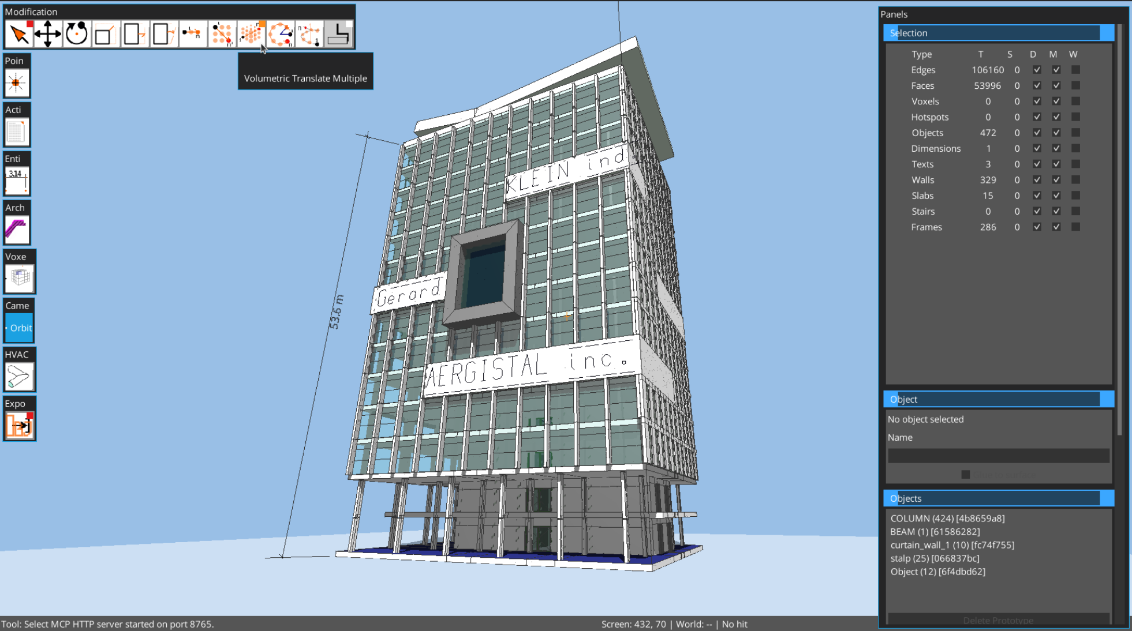The height and width of the screenshot is (631, 1132).
Task: Activate the four-arrow Move tool
Action: pyautogui.click(x=48, y=34)
